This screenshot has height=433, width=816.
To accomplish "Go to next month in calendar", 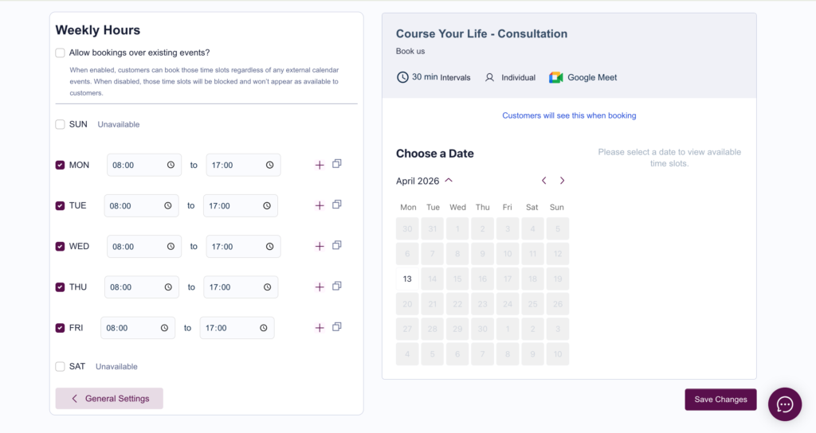I will [x=562, y=181].
